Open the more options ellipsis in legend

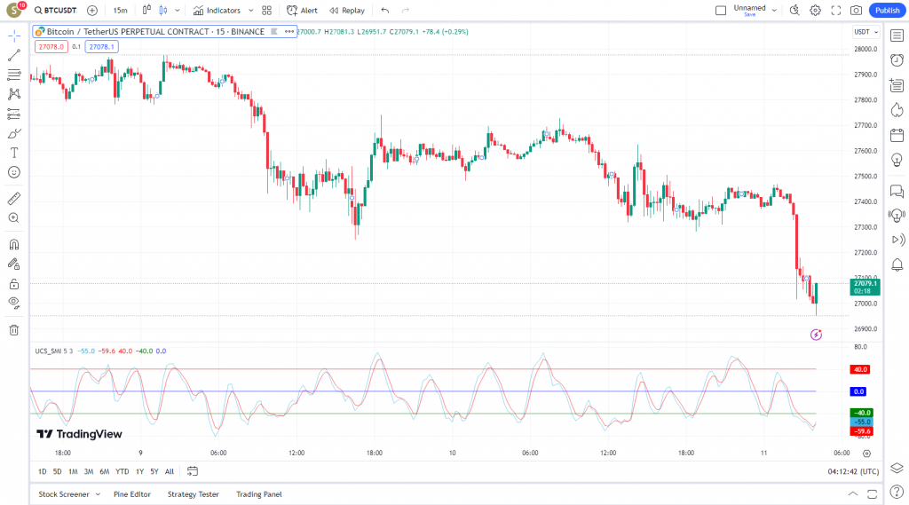[x=289, y=32]
